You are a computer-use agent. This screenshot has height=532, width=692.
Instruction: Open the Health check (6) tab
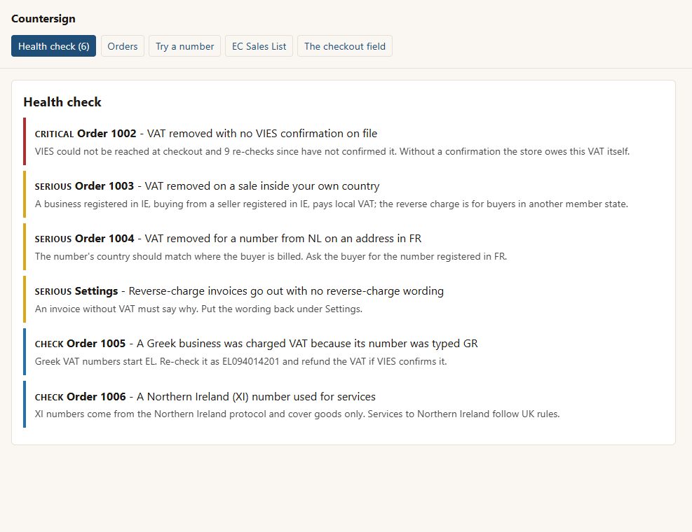(x=53, y=46)
